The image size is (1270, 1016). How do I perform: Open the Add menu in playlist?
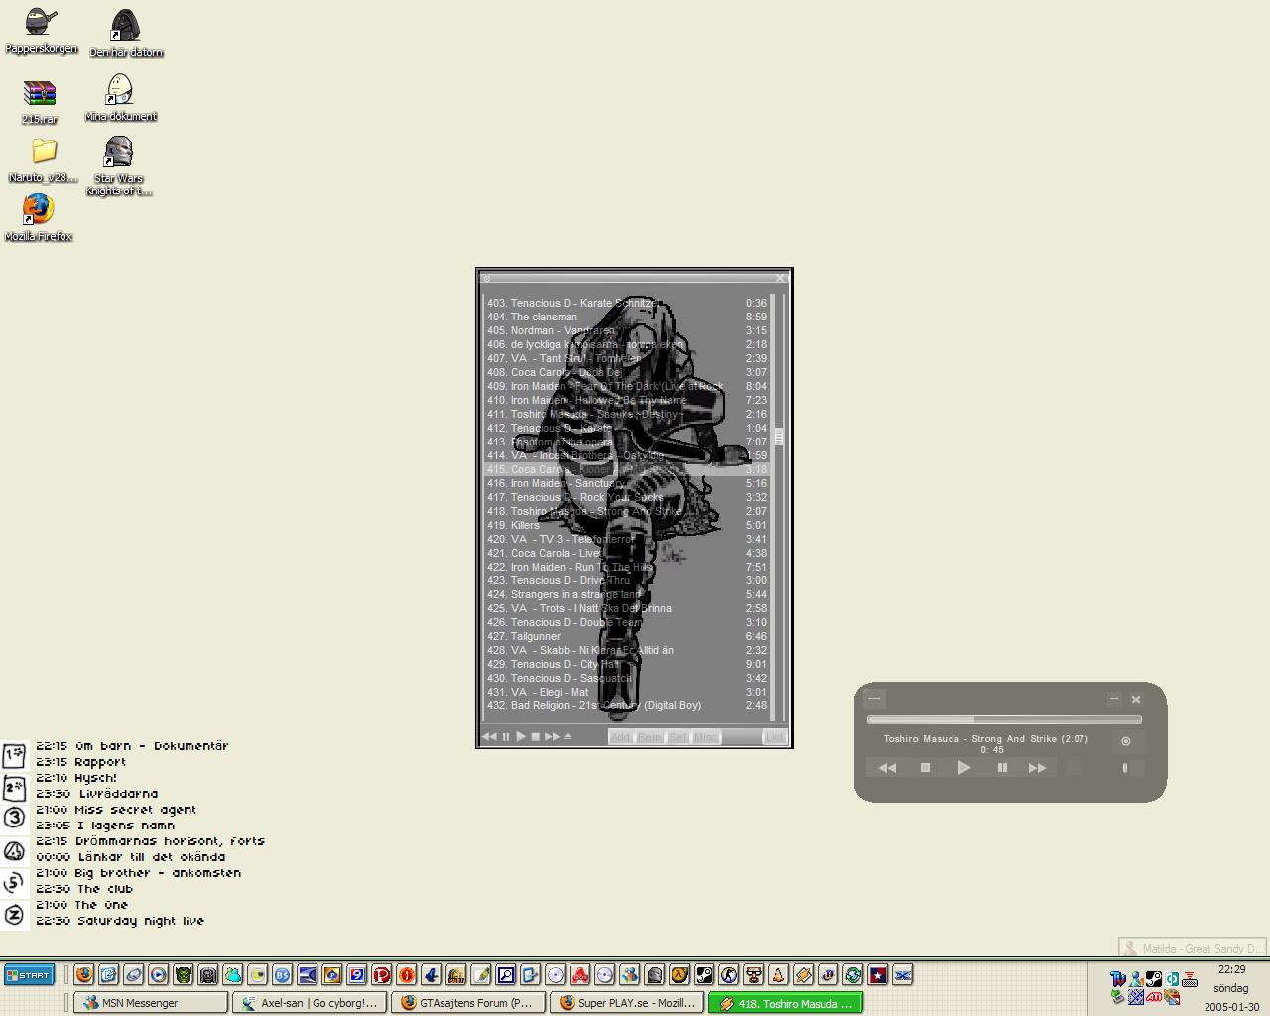coord(621,737)
